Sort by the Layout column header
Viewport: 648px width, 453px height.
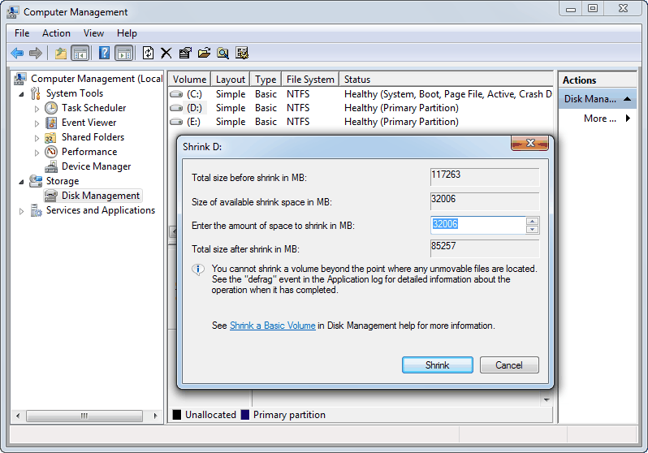[x=231, y=80]
